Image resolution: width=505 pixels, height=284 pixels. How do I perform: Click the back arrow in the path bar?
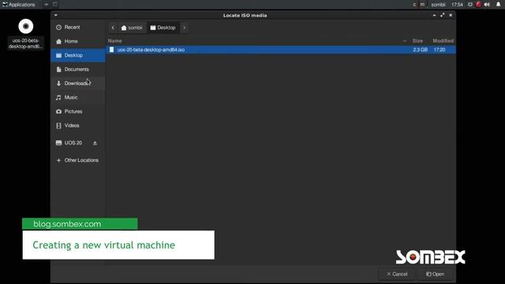(x=113, y=28)
